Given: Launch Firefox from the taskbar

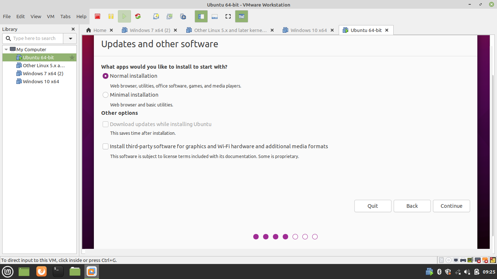Looking at the screenshot, I should pos(41,271).
